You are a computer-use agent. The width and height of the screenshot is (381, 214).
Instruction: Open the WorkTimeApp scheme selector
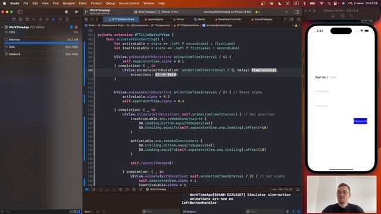(x=145, y=12)
